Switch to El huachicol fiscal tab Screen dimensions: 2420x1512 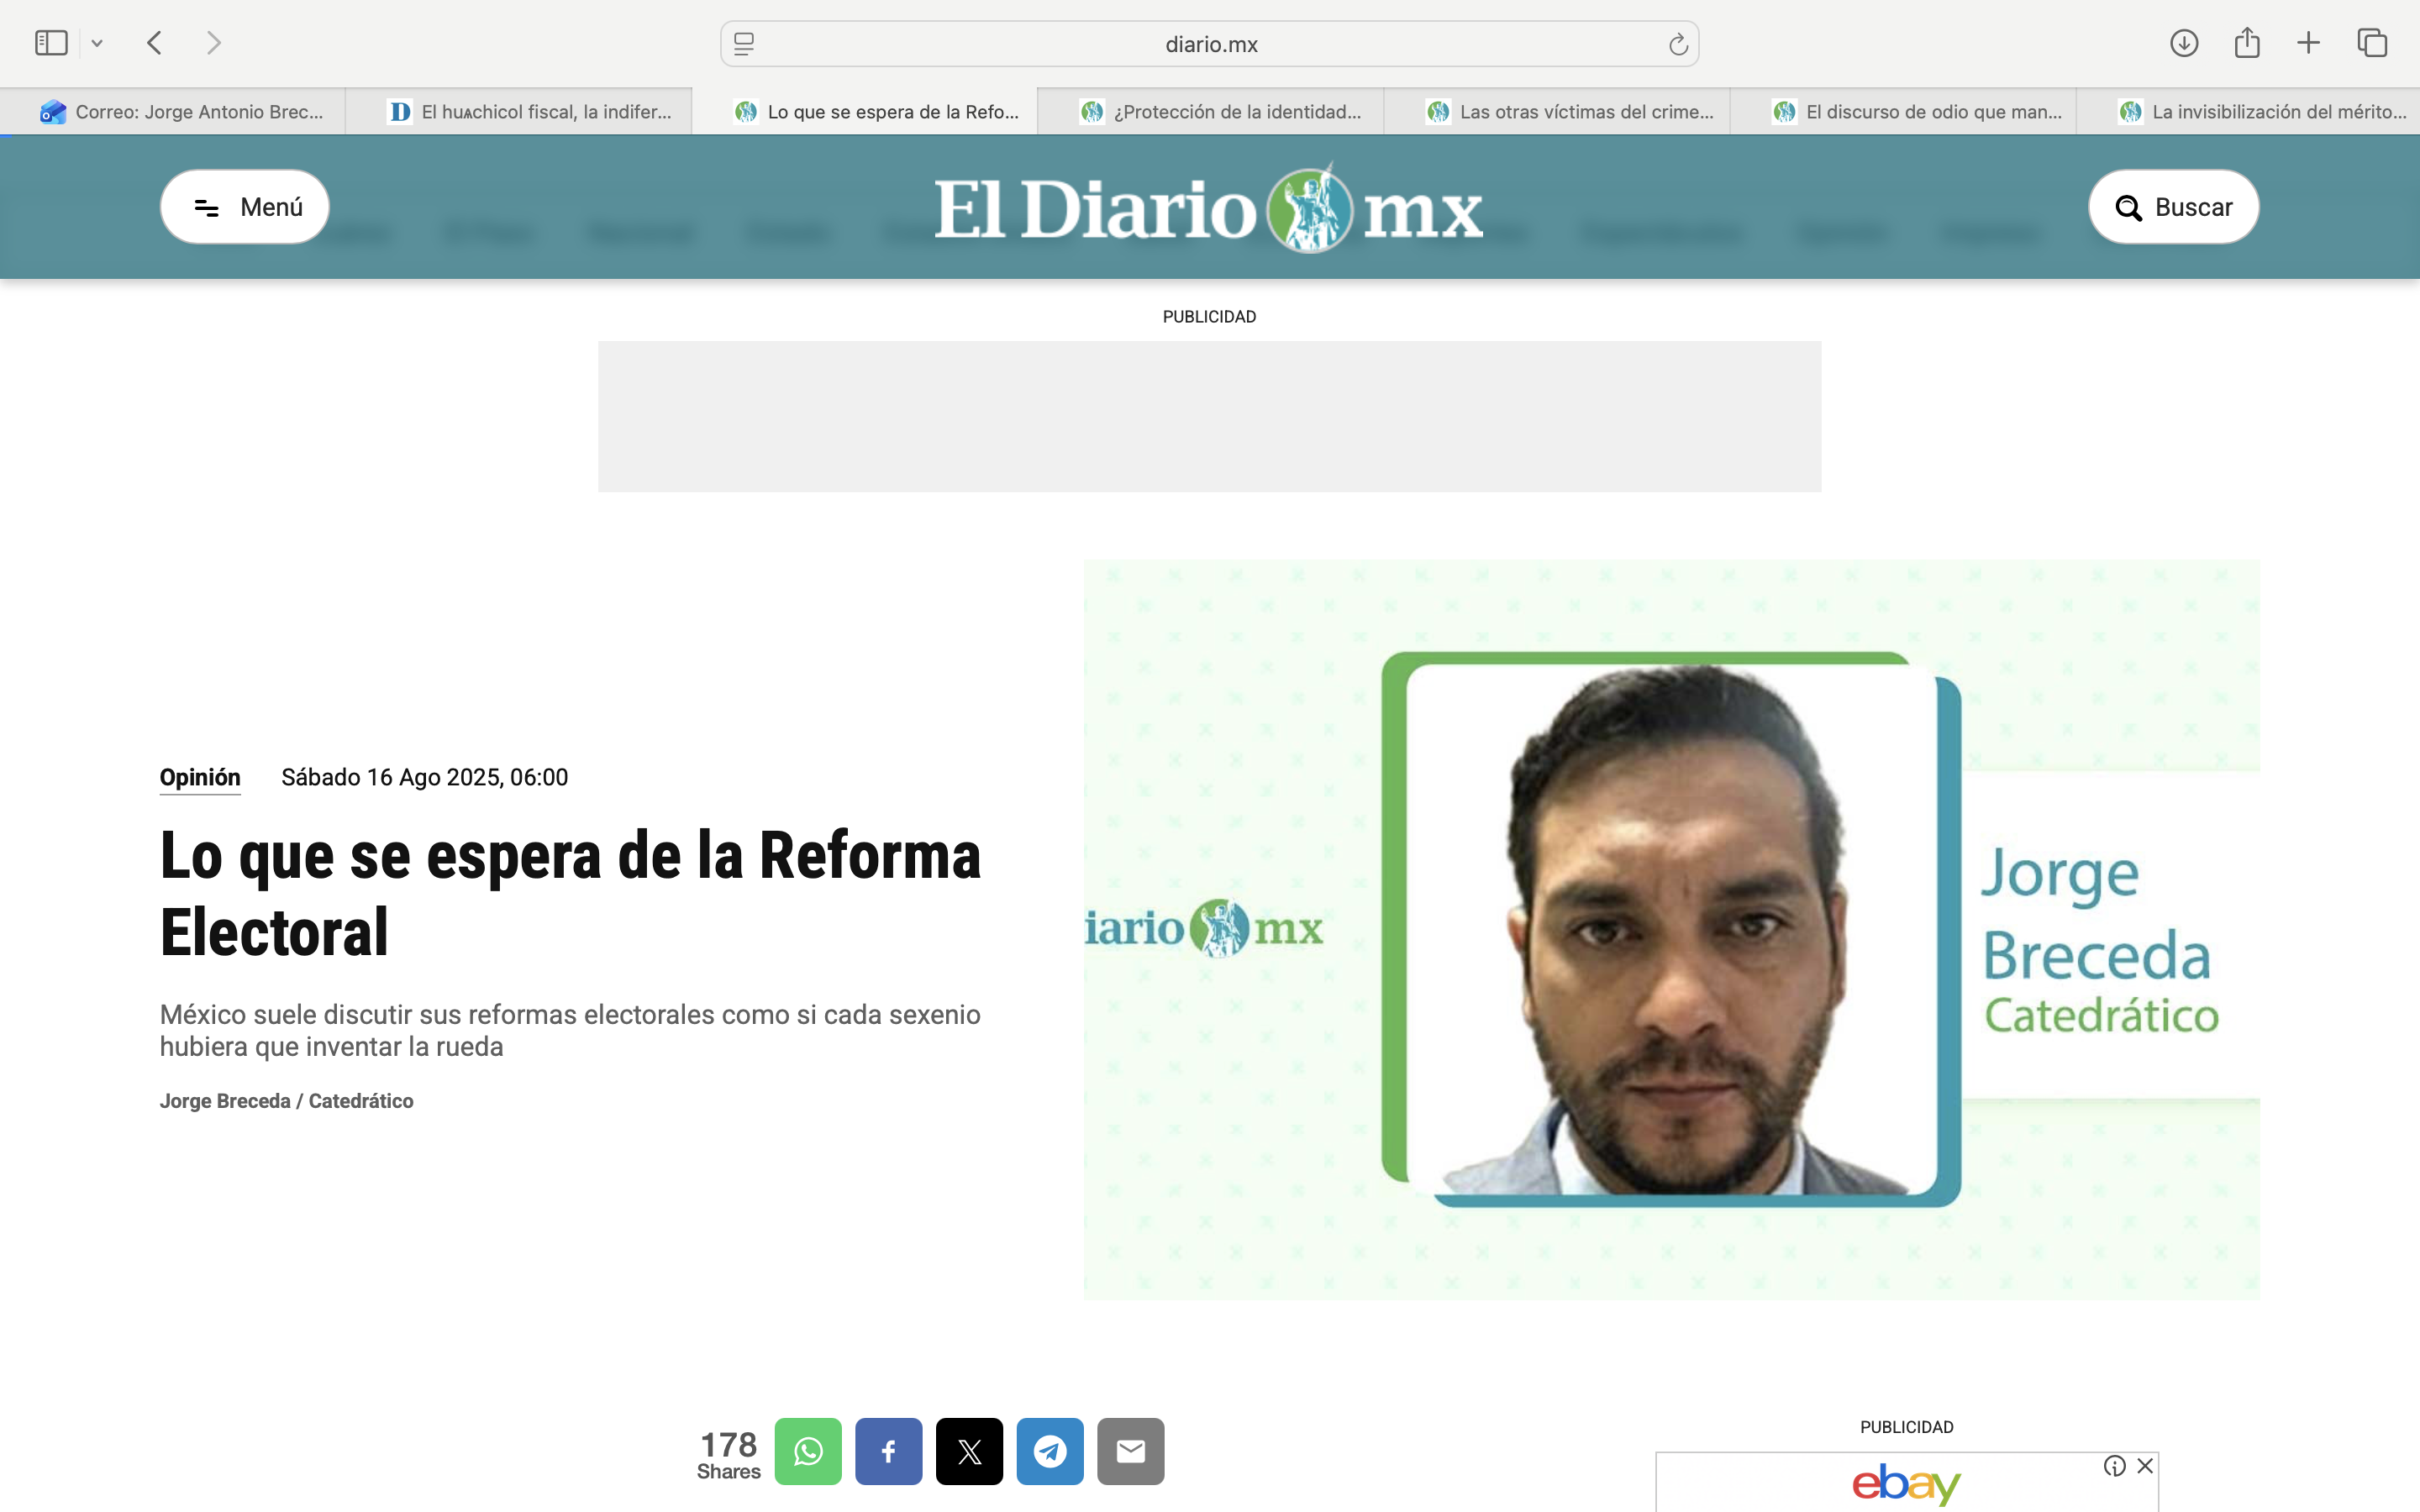pyautogui.click(x=530, y=112)
